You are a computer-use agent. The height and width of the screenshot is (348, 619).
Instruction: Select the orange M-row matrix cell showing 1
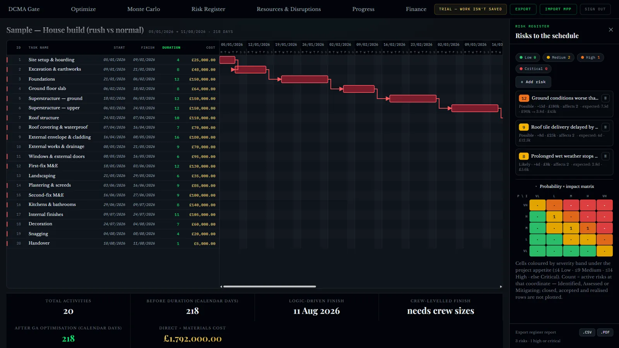click(588, 228)
